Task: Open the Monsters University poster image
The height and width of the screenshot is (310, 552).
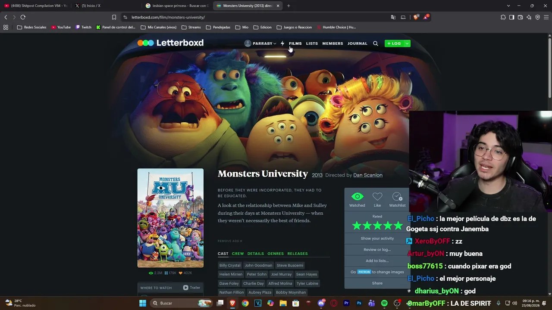Action: 170,218
